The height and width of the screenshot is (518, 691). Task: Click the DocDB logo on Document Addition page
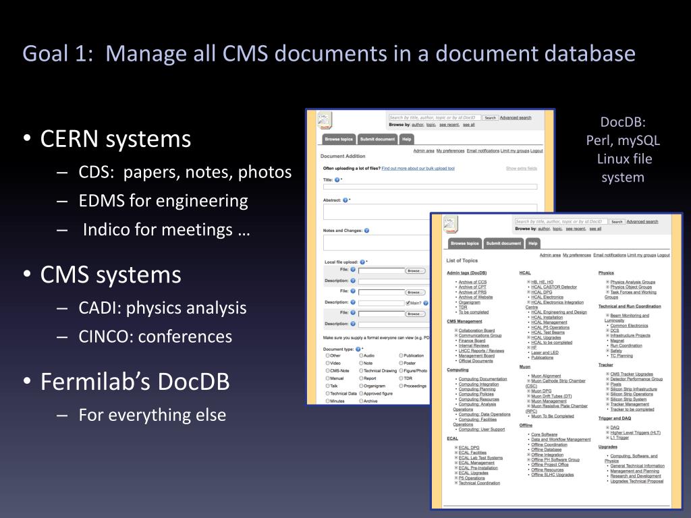pyautogui.click(x=325, y=120)
